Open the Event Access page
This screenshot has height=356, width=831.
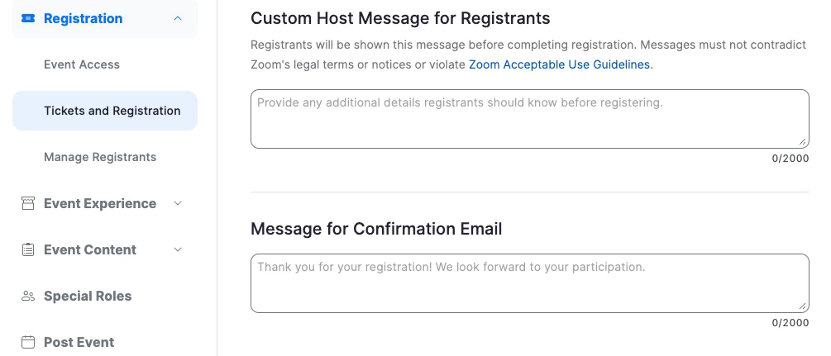(x=82, y=64)
